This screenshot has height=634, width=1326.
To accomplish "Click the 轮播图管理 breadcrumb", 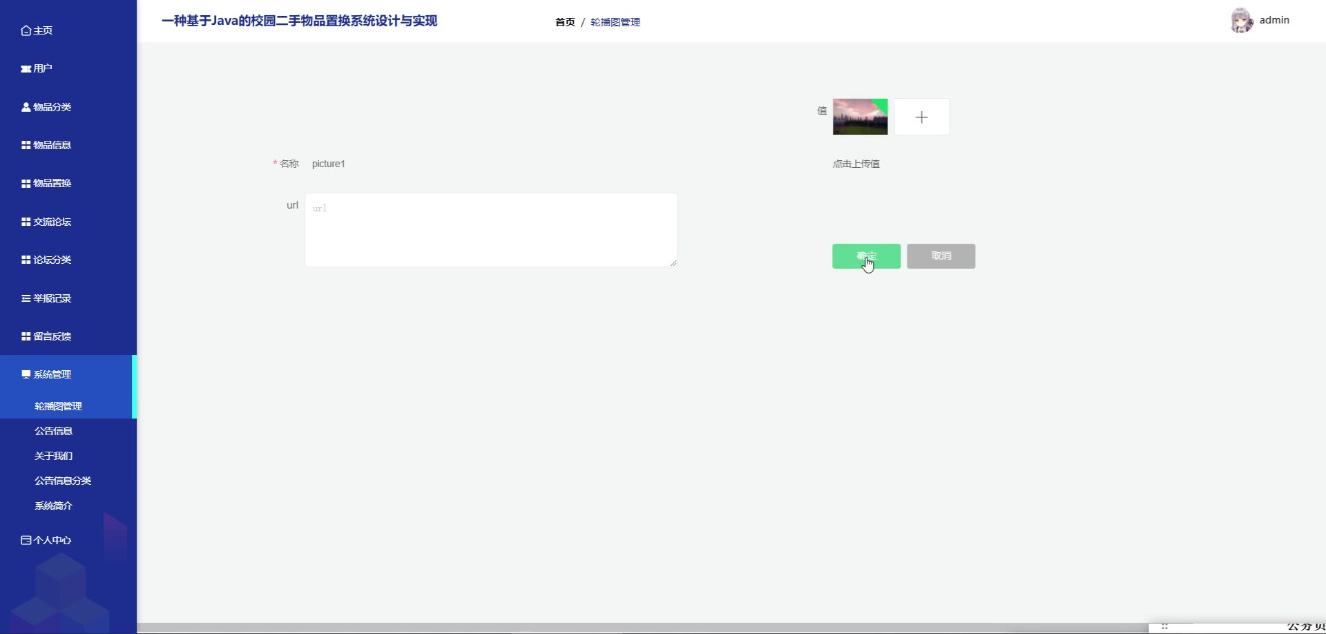I will click(x=615, y=22).
